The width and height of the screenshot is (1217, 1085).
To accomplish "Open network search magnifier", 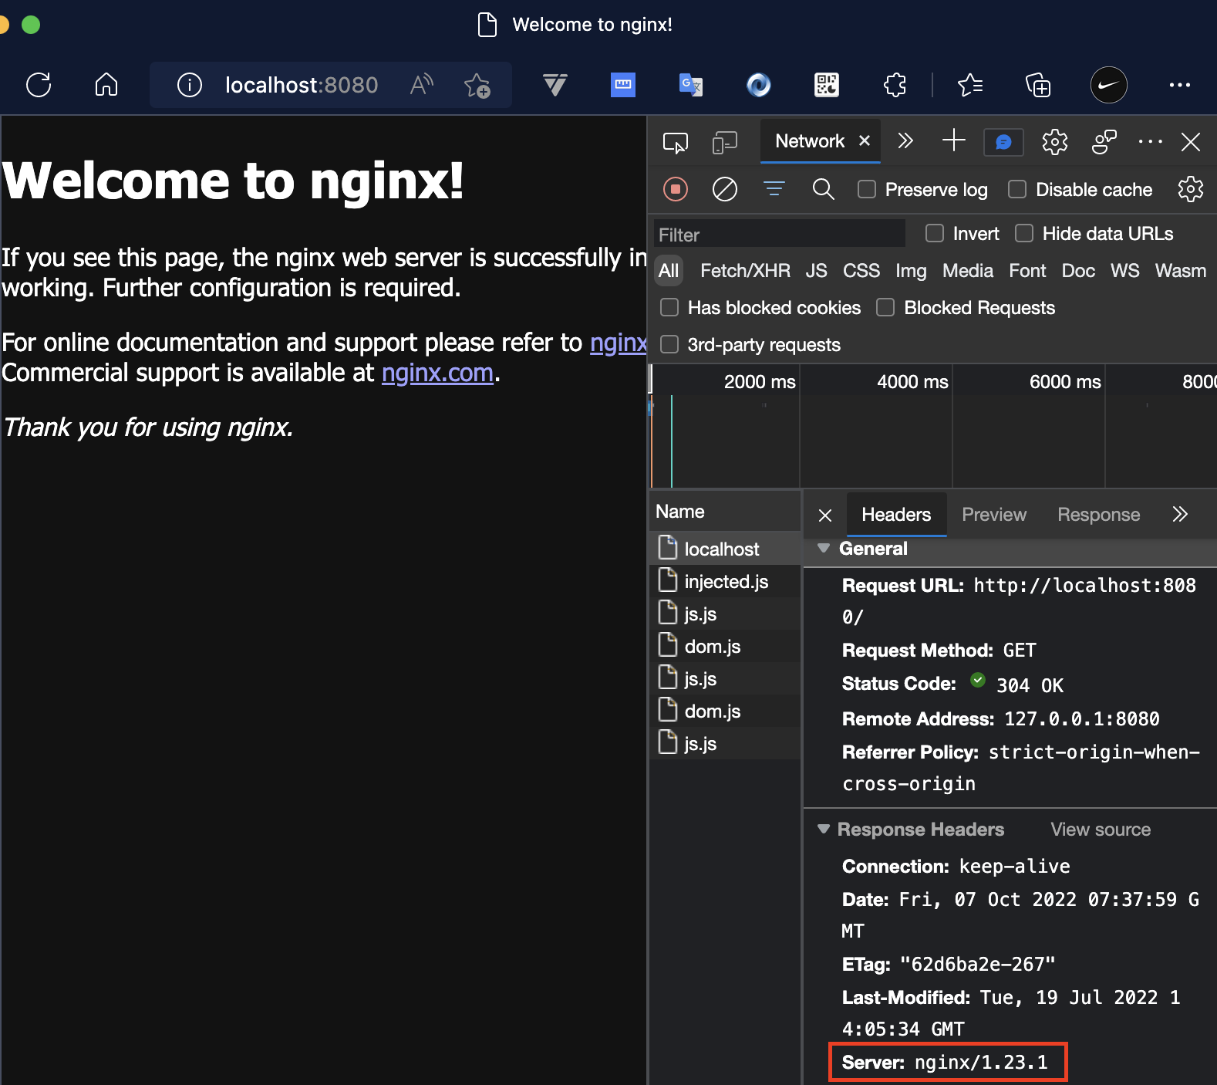I will click(x=823, y=189).
